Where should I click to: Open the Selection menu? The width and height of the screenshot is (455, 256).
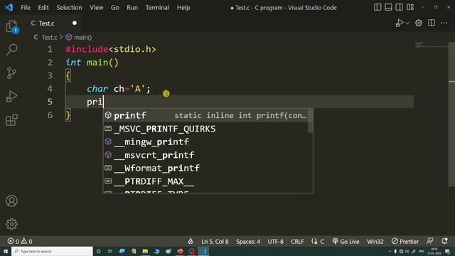69,8
